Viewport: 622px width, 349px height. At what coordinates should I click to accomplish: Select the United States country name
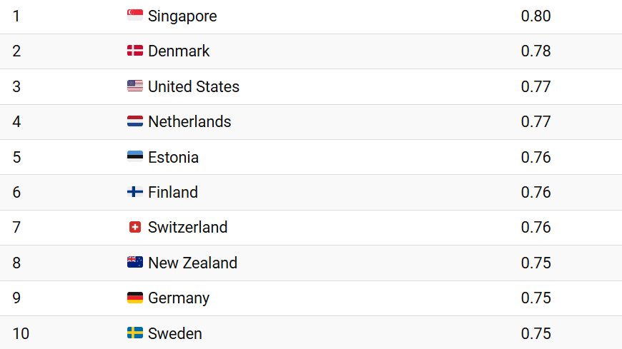point(194,86)
